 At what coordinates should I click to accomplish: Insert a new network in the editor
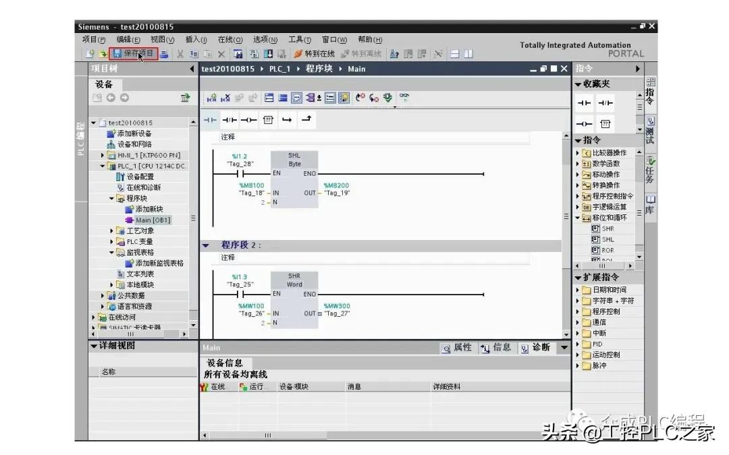[x=211, y=98]
